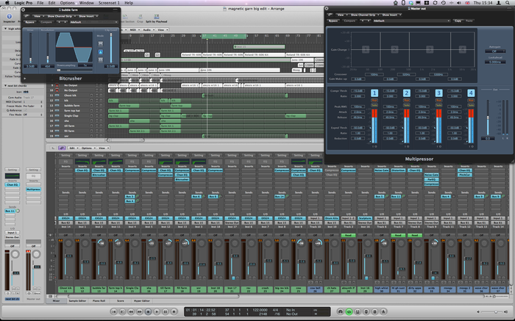Expand the disclosure triangle at the bottom of Bitcrusher
This screenshot has width=515, height=321.
(x=24, y=79)
